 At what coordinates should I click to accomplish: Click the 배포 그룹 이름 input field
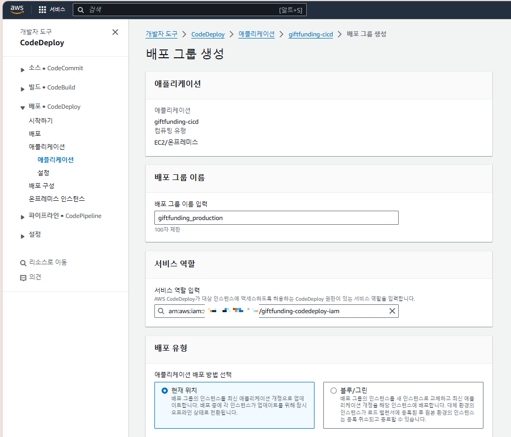coord(277,218)
